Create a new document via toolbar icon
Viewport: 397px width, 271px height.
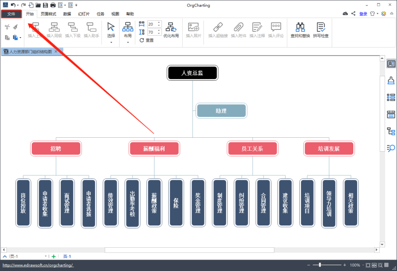pos(31,5)
